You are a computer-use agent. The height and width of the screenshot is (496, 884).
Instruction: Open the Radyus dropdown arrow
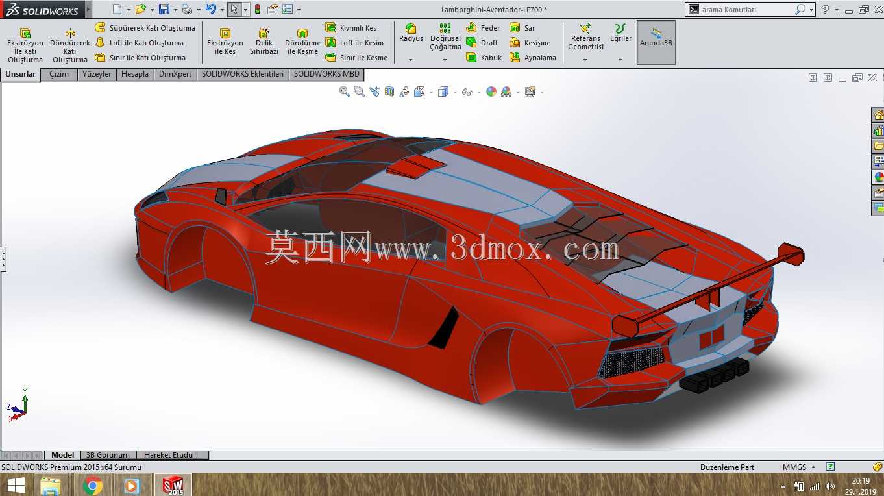tap(411, 60)
